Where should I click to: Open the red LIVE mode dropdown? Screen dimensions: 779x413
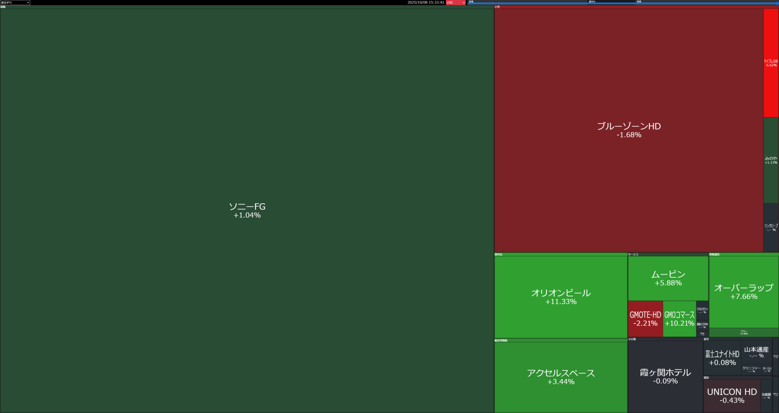[x=456, y=2]
